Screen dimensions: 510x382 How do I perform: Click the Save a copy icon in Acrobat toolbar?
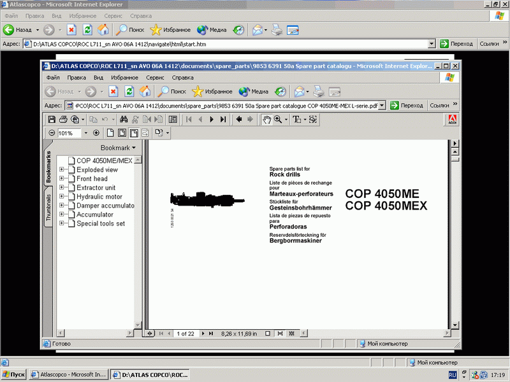52,119
